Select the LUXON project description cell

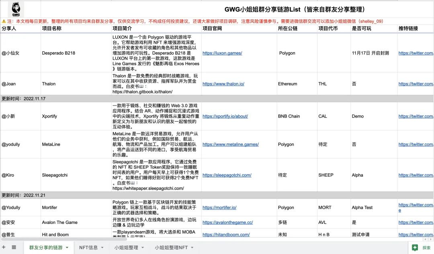coord(156,53)
